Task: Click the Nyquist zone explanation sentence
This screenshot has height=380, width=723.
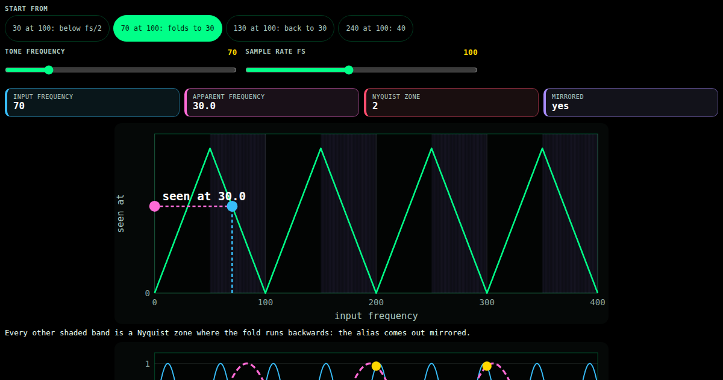Action: tap(237, 332)
